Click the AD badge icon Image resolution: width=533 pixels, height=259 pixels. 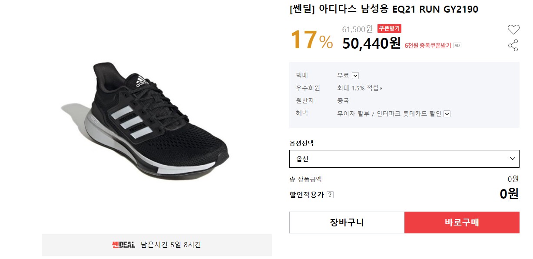457,45
